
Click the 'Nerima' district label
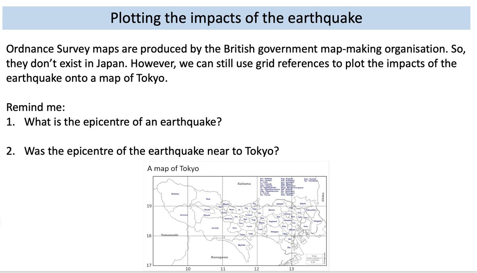[272, 210]
